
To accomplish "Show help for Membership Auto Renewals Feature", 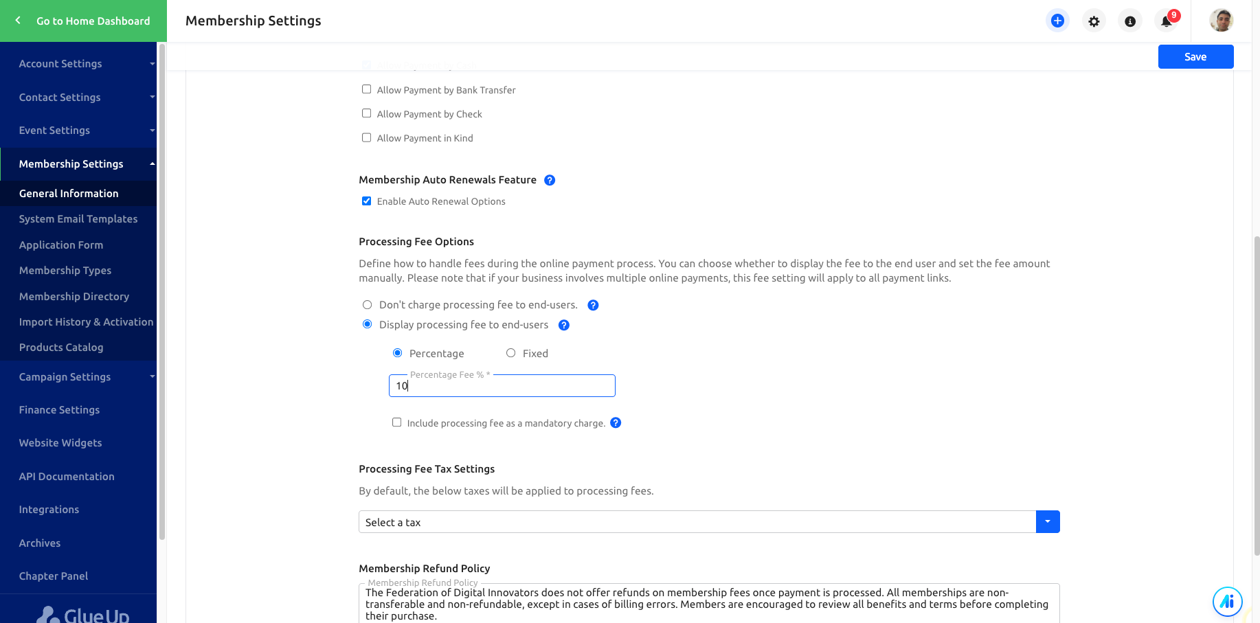I will coord(550,180).
